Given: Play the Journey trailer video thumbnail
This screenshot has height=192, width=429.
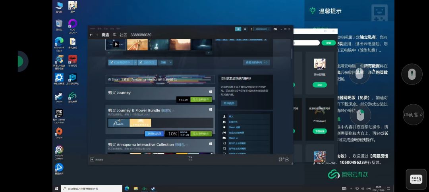Looking at the screenshot, I should click(116, 44).
